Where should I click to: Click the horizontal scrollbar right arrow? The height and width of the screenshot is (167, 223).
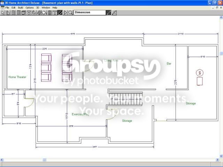[x=217, y=160]
